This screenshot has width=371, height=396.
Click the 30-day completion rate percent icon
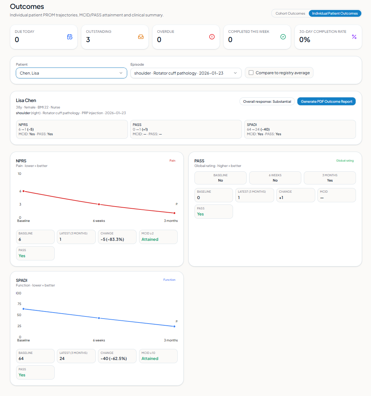pyautogui.click(x=354, y=37)
